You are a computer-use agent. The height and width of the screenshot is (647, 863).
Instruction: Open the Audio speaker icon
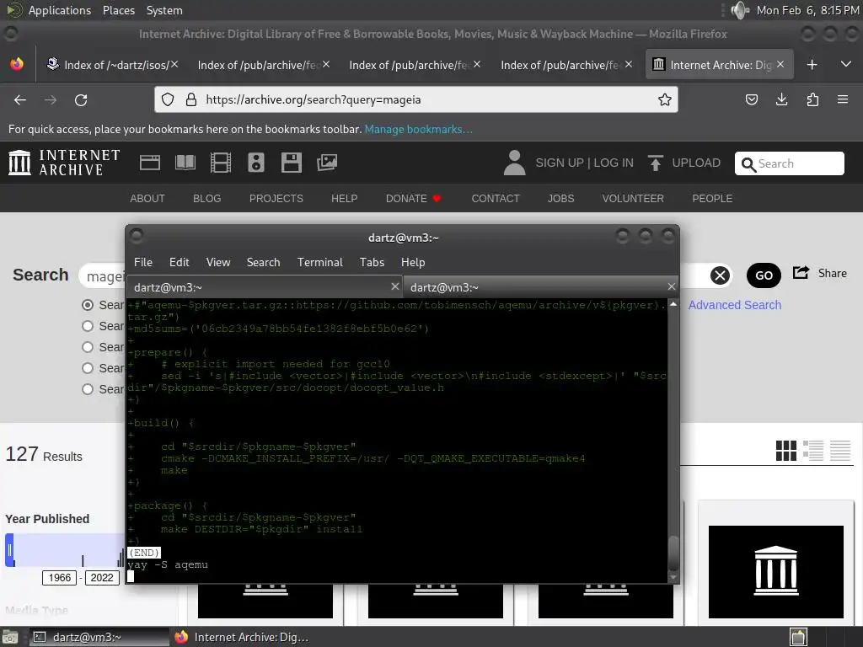256,163
